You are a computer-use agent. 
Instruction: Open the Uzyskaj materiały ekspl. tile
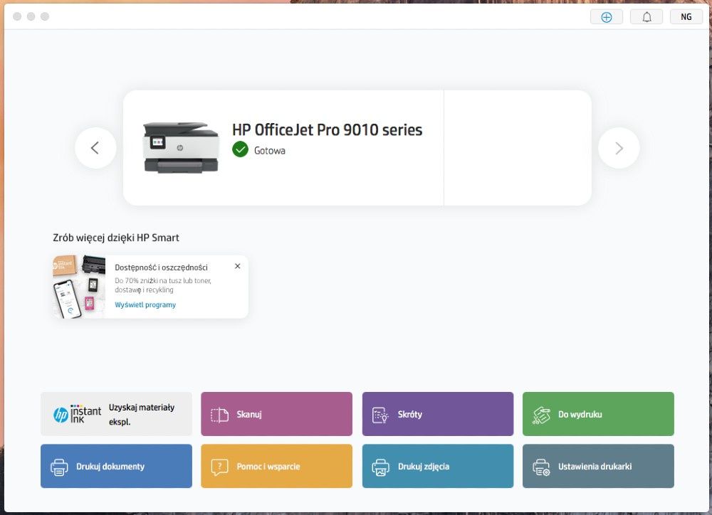point(116,414)
